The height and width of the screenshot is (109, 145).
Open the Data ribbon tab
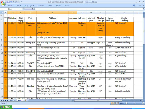pos(50,6)
